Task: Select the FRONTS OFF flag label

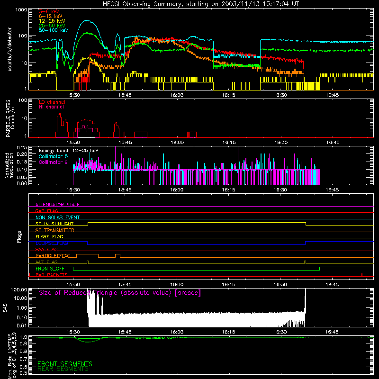Action: [x=50, y=269]
